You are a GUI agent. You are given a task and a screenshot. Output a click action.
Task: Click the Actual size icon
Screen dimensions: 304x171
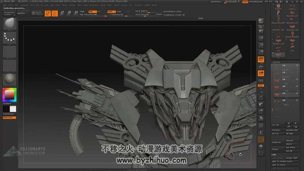(x=261, y=45)
